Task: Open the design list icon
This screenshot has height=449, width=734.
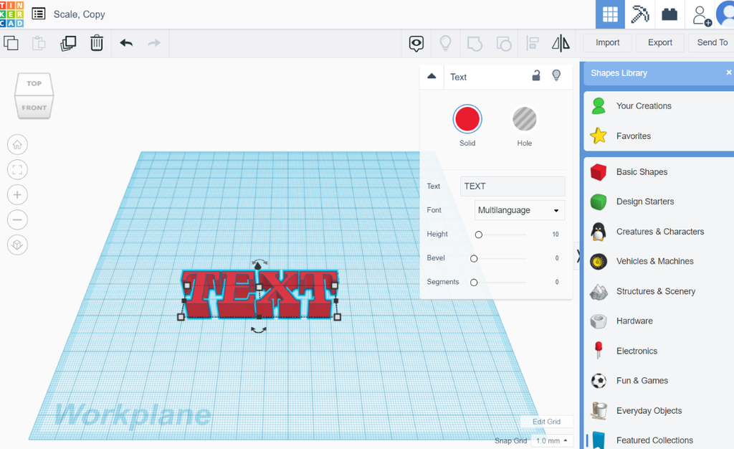Action: (39, 14)
